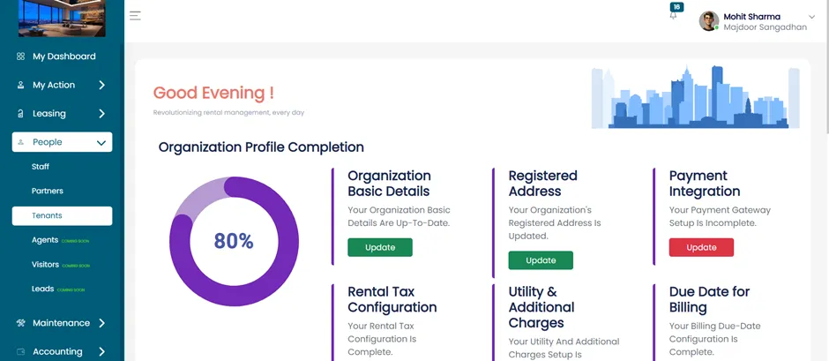Expand the Maintenance submenu chevron
The height and width of the screenshot is (361, 829).
pos(101,323)
